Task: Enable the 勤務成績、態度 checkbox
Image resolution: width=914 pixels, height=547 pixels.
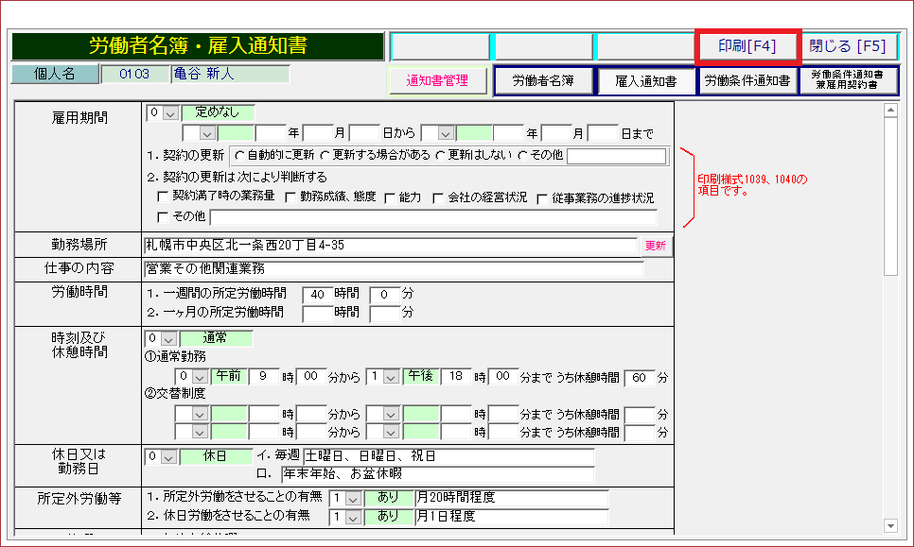Action: (x=290, y=197)
